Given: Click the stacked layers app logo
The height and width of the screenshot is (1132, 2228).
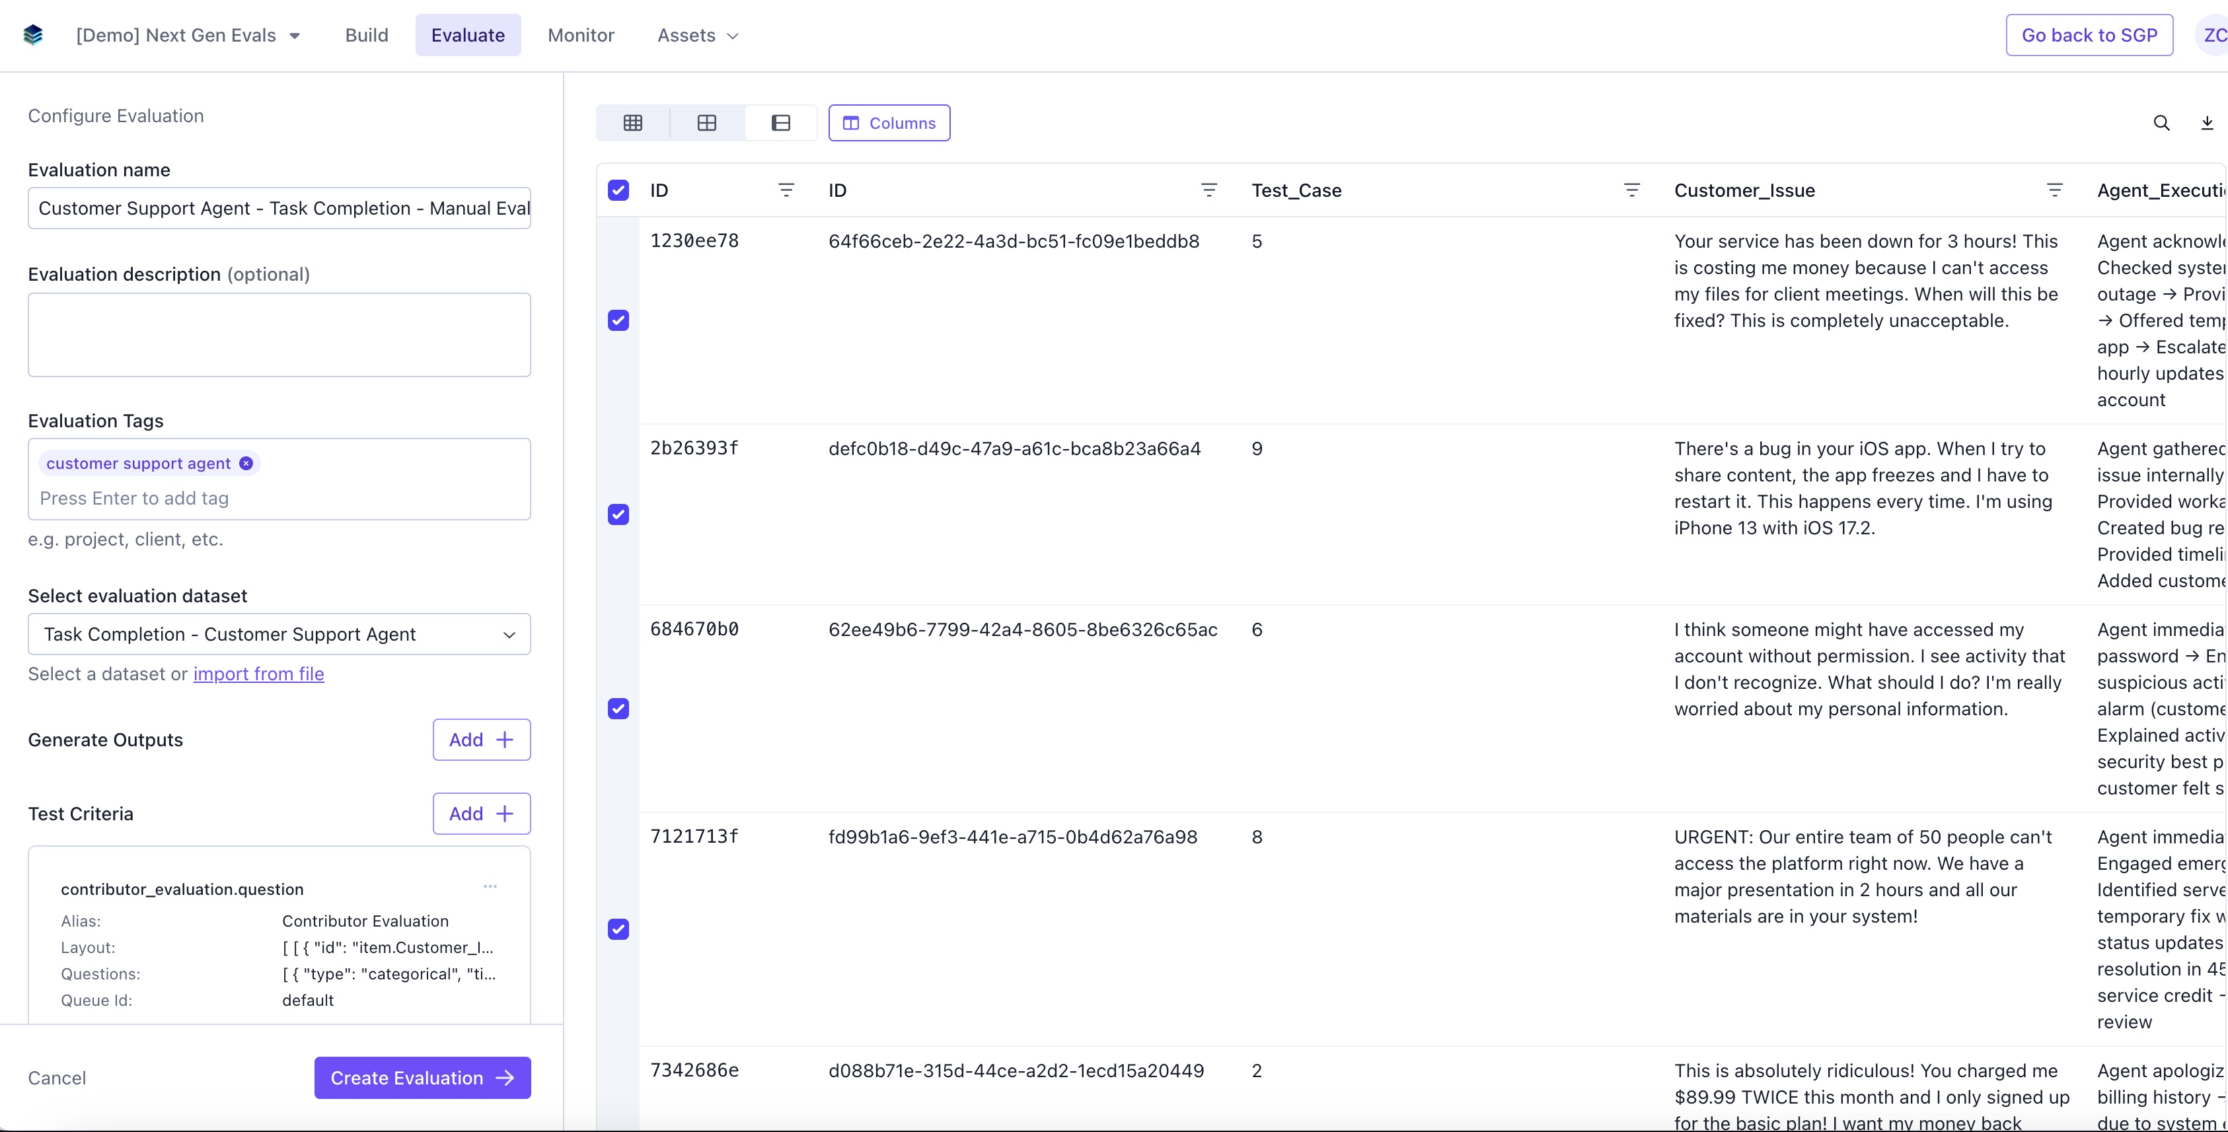Looking at the screenshot, I should [x=33, y=36].
